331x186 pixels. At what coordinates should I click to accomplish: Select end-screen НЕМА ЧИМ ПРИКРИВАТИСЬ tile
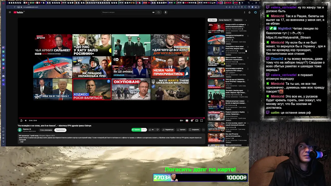(170, 67)
